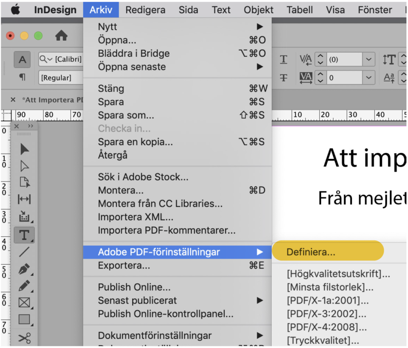Choose the [PDF/X-3:2002] preset
The height and width of the screenshot is (348, 408).
pos(327,314)
